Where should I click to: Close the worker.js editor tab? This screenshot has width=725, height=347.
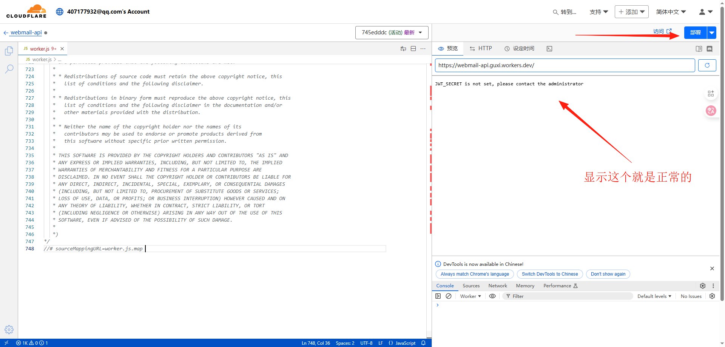click(62, 49)
